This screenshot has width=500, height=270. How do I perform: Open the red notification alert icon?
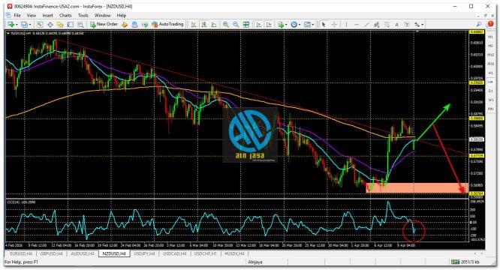[490, 24]
